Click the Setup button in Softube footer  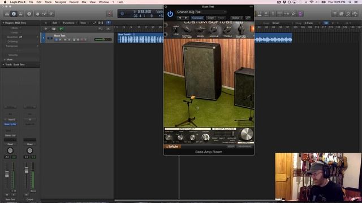coord(230,147)
